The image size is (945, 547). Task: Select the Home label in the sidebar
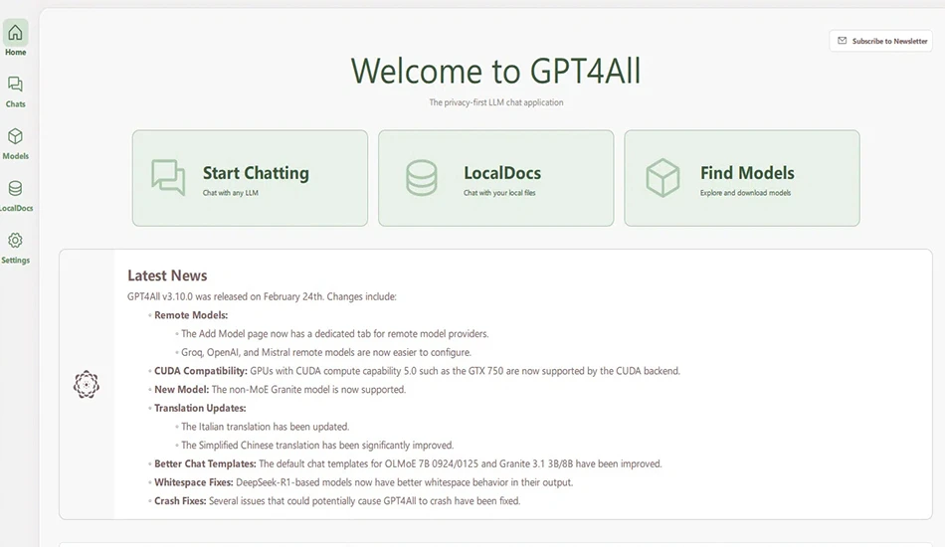(16, 53)
